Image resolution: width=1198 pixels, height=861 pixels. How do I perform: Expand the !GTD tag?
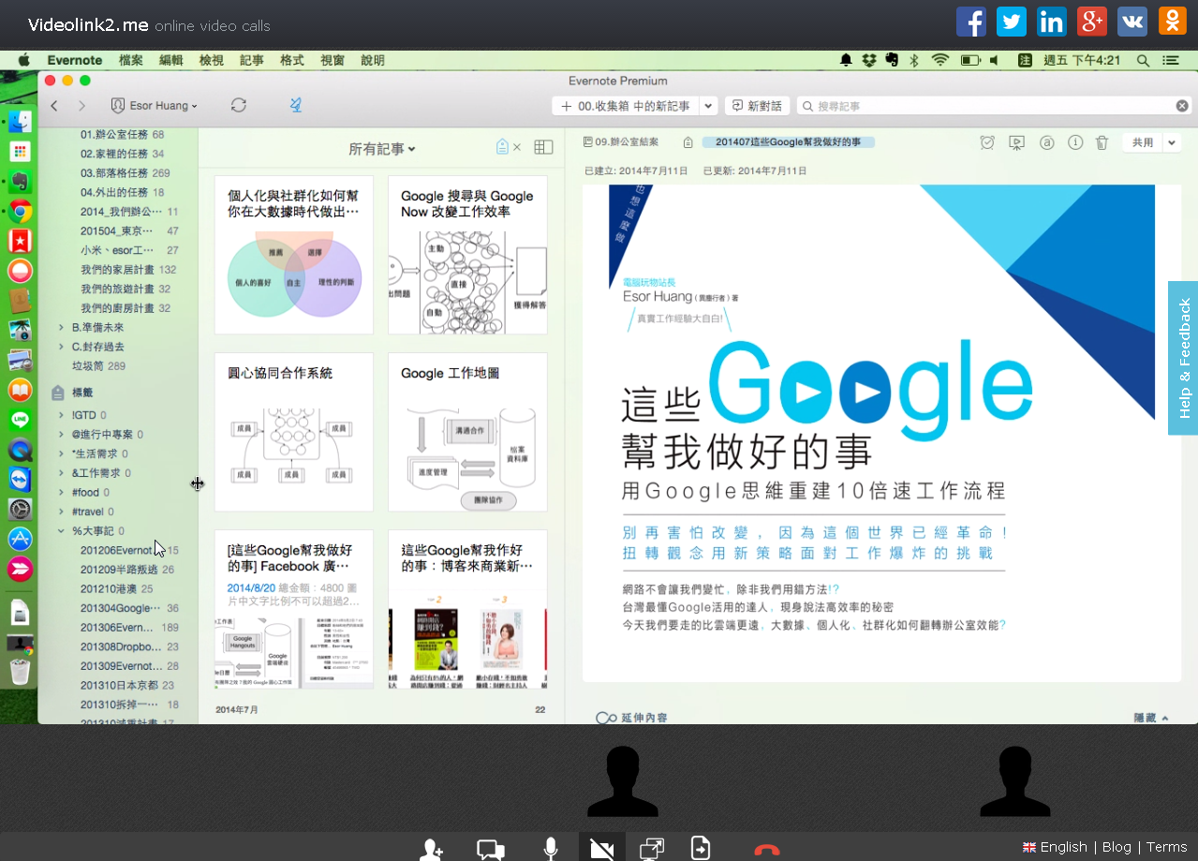pos(61,415)
